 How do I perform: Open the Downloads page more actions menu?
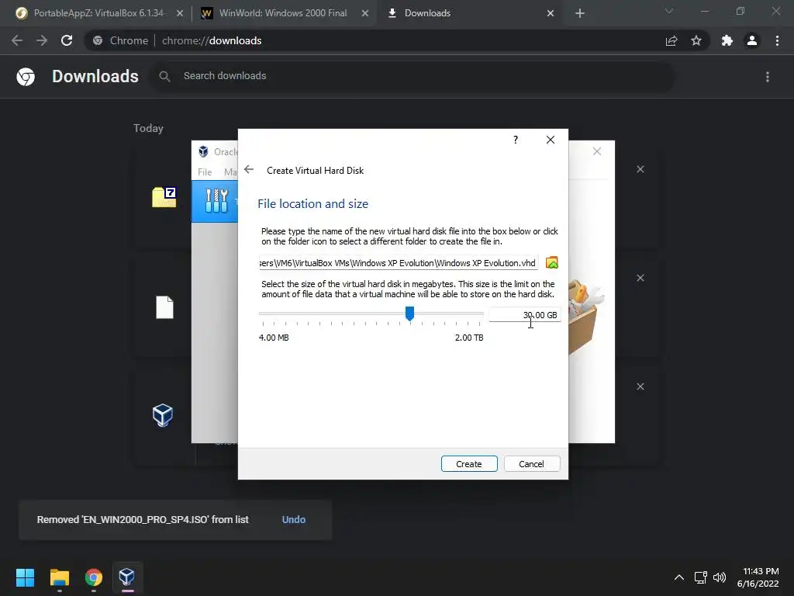click(x=768, y=77)
